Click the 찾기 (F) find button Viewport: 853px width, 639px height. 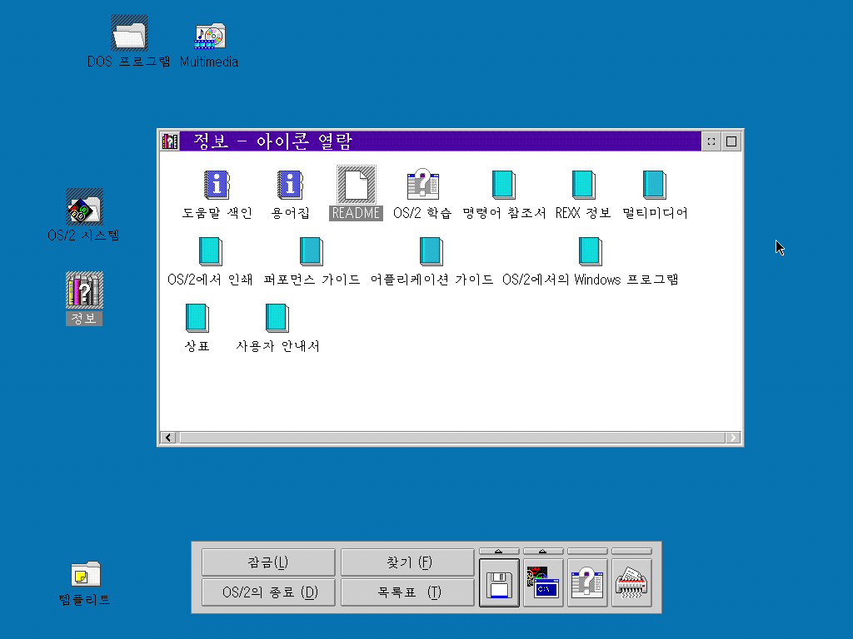pos(407,562)
